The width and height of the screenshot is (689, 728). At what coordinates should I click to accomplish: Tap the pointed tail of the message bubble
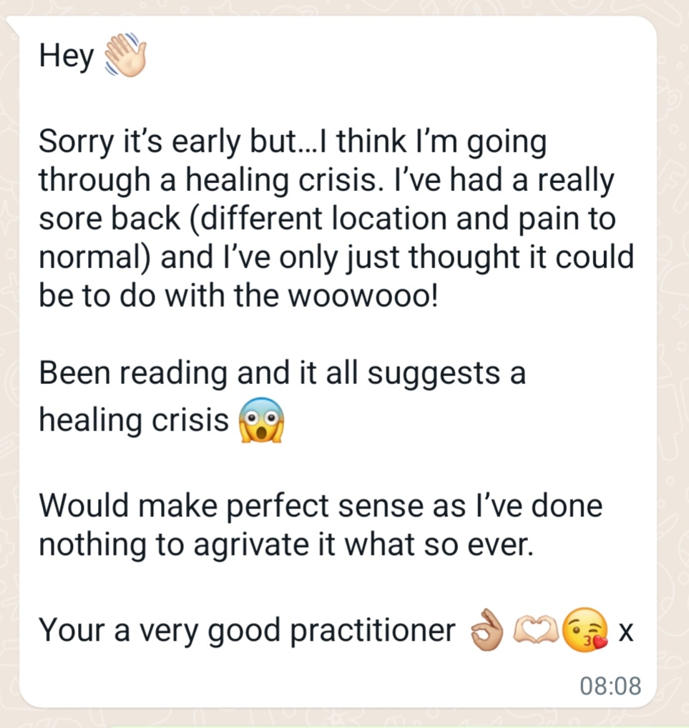click(x=12, y=26)
